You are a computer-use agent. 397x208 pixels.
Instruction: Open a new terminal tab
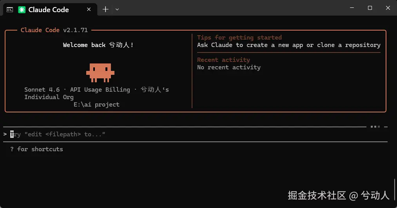click(x=105, y=9)
